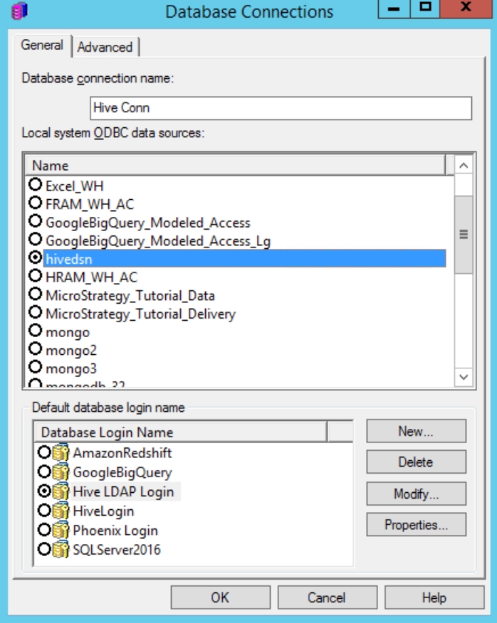Screen dimensions: 497x623
Task: Select the mongo3 radio button
Action: [x=36, y=368]
